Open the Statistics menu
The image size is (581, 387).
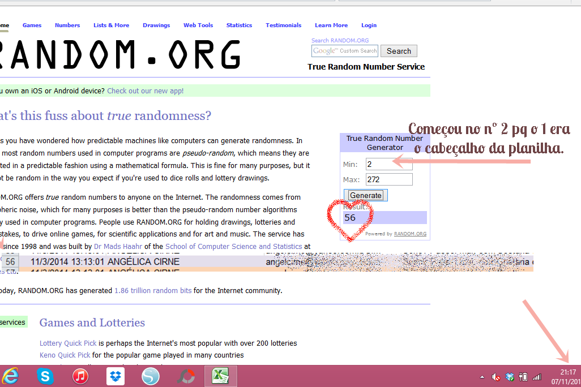pos(239,25)
